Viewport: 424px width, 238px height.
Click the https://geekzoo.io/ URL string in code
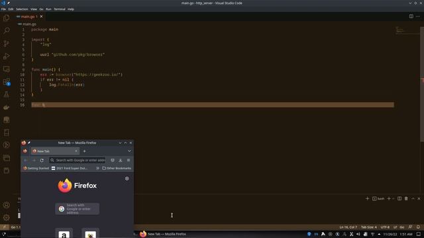pyautogui.click(x=98, y=75)
